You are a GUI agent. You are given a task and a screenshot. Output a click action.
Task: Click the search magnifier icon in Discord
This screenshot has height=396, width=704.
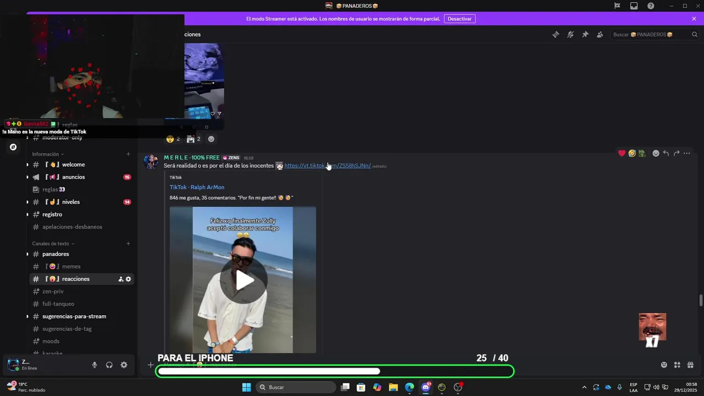[695, 34]
